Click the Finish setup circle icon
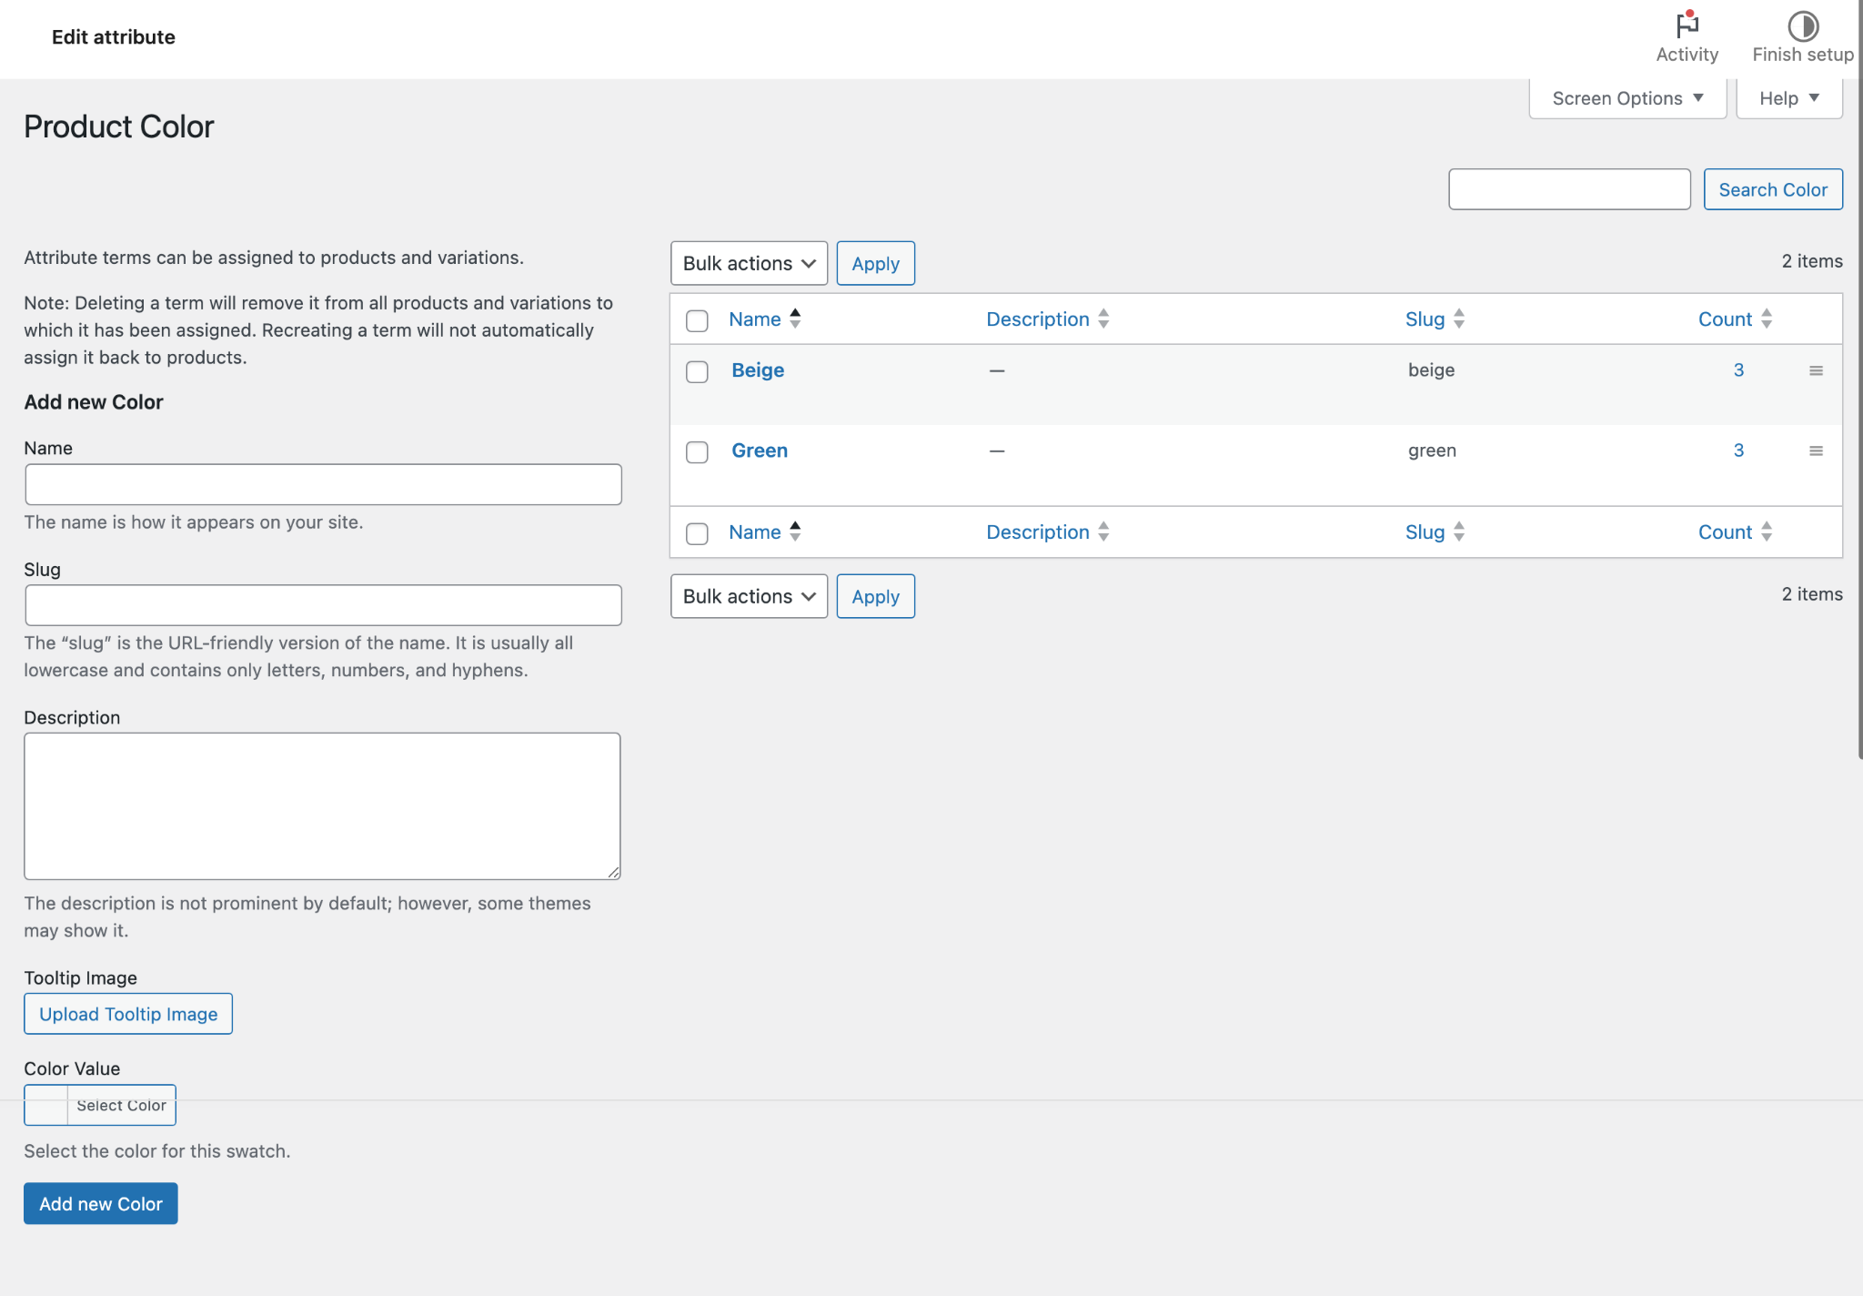This screenshot has height=1296, width=1863. [x=1802, y=25]
